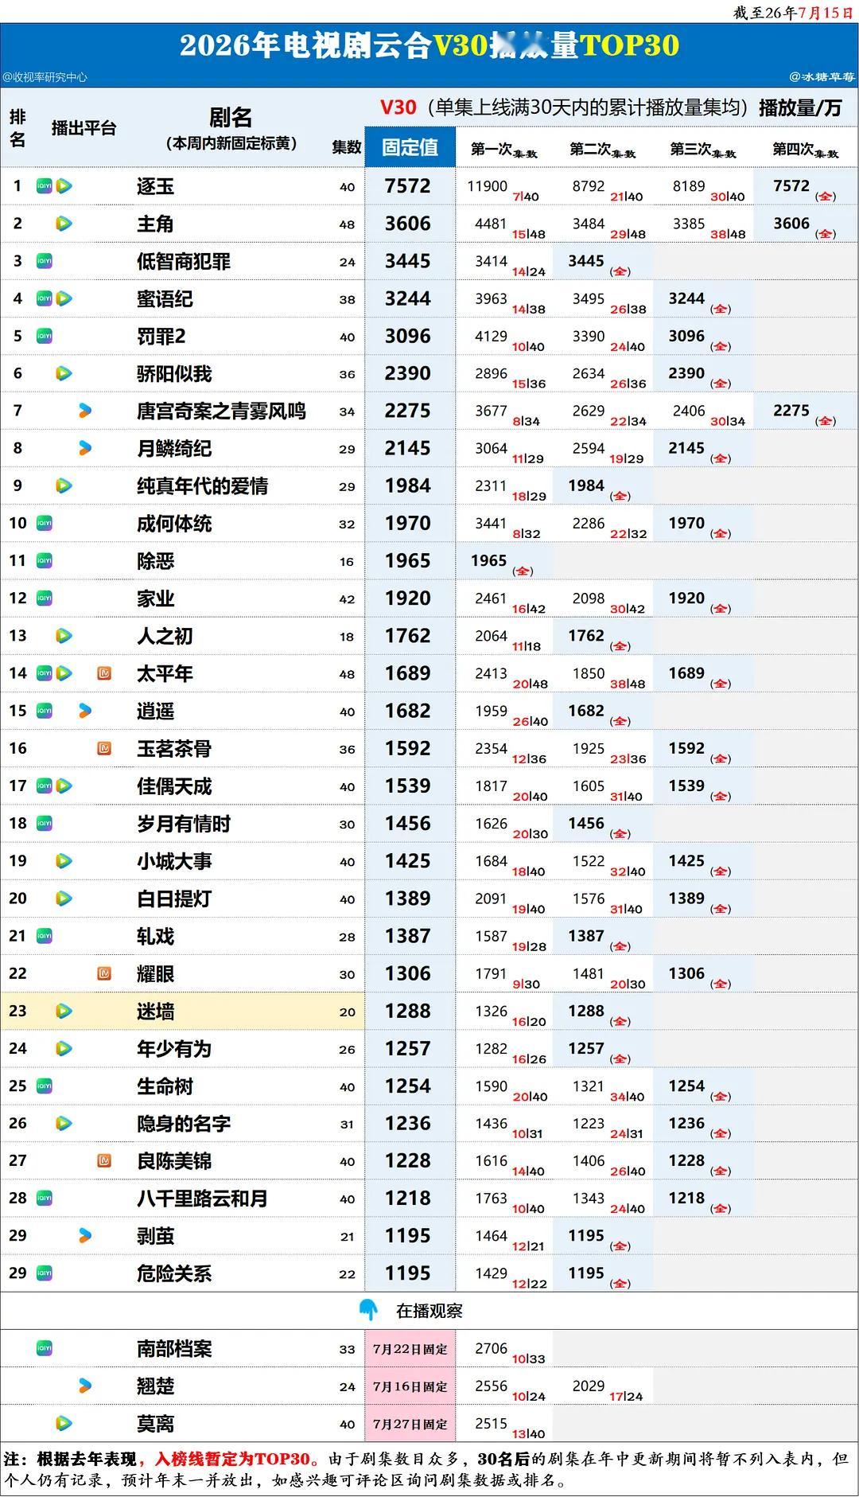Click the title 2026年电视剧云合V30播放量TOP30

pos(429,45)
